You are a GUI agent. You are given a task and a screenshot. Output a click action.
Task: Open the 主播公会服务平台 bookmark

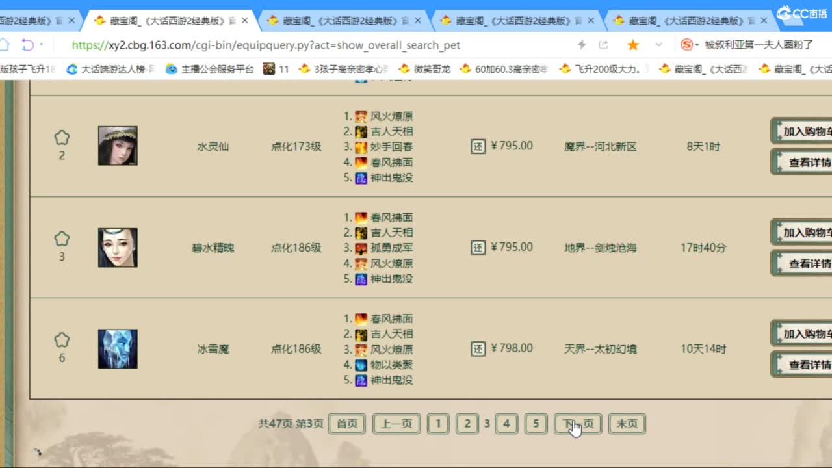tap(210, 69)
